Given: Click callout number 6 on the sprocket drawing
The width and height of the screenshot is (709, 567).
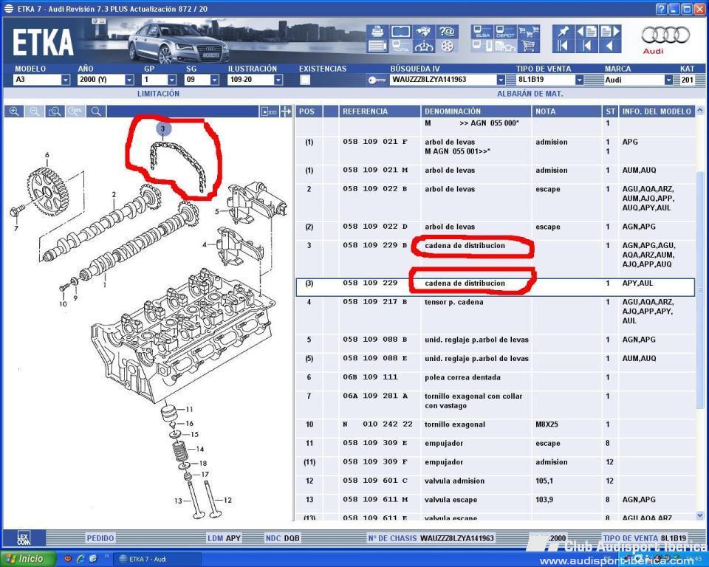Looking at the screenshot, I should tap(47, 155).
